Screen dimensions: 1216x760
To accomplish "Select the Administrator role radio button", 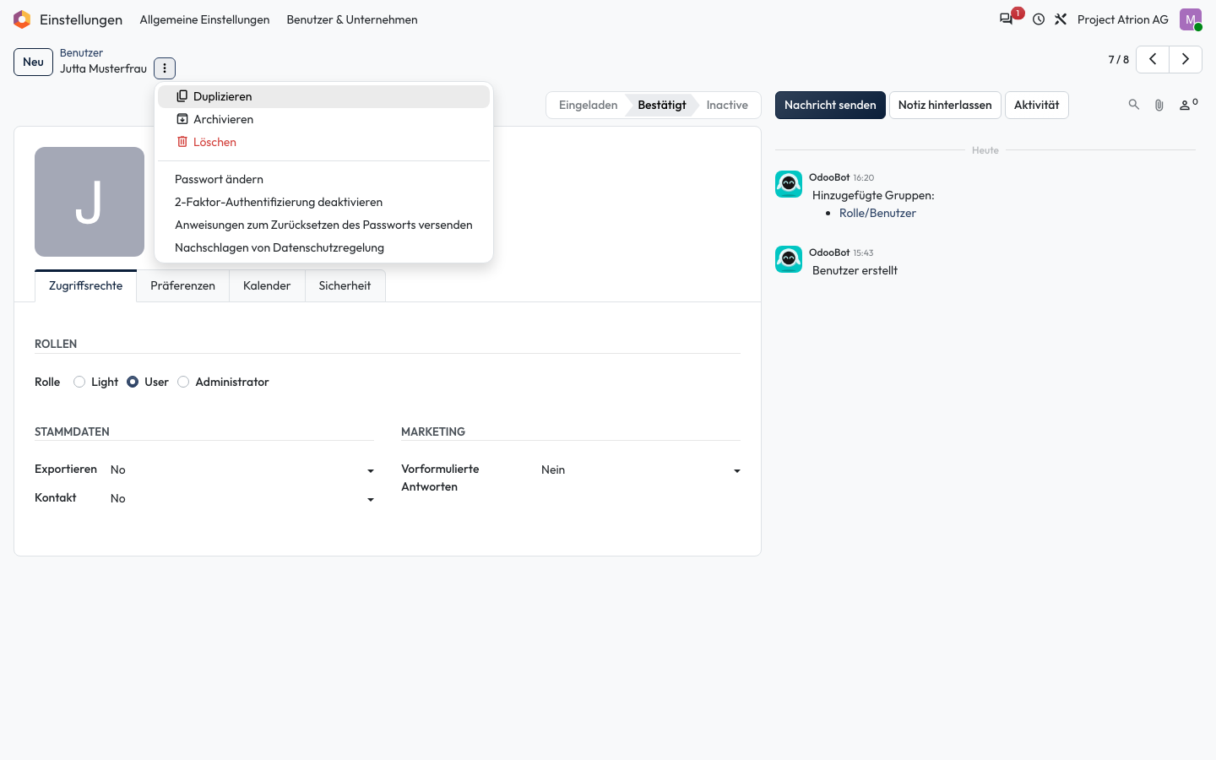I will [x=183, y=382].
